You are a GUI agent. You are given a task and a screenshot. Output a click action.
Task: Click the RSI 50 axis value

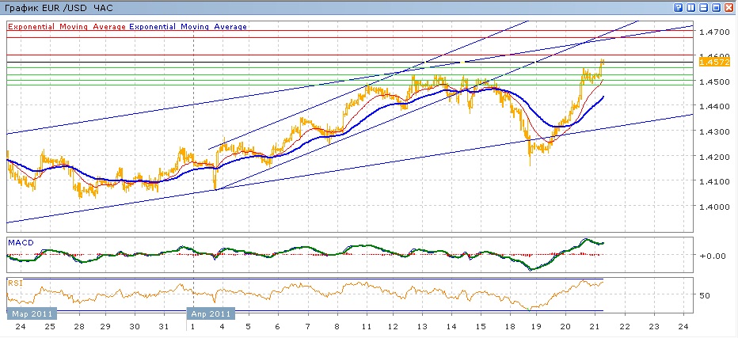click(706, 295)
